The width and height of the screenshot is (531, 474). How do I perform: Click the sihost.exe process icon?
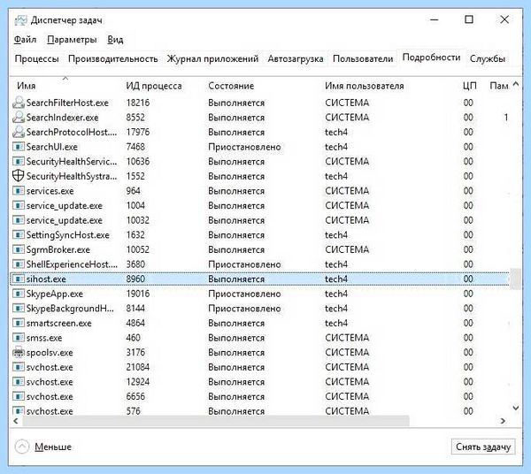pos(19,279)
